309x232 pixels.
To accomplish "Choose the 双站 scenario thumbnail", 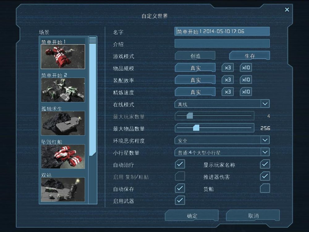I will [63, 190].
